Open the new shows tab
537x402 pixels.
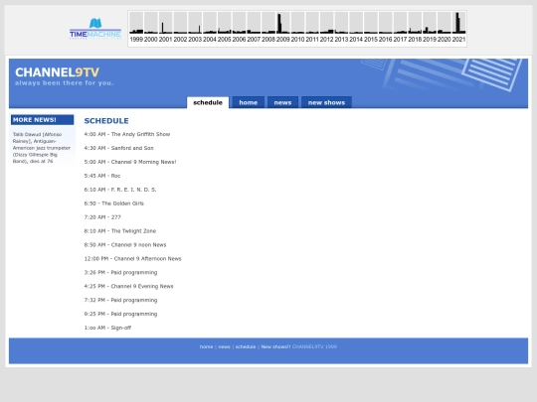point(326,102)
